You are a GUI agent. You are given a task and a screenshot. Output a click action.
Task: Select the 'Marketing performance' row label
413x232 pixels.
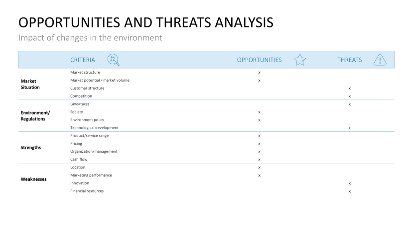tap(91, 175)
